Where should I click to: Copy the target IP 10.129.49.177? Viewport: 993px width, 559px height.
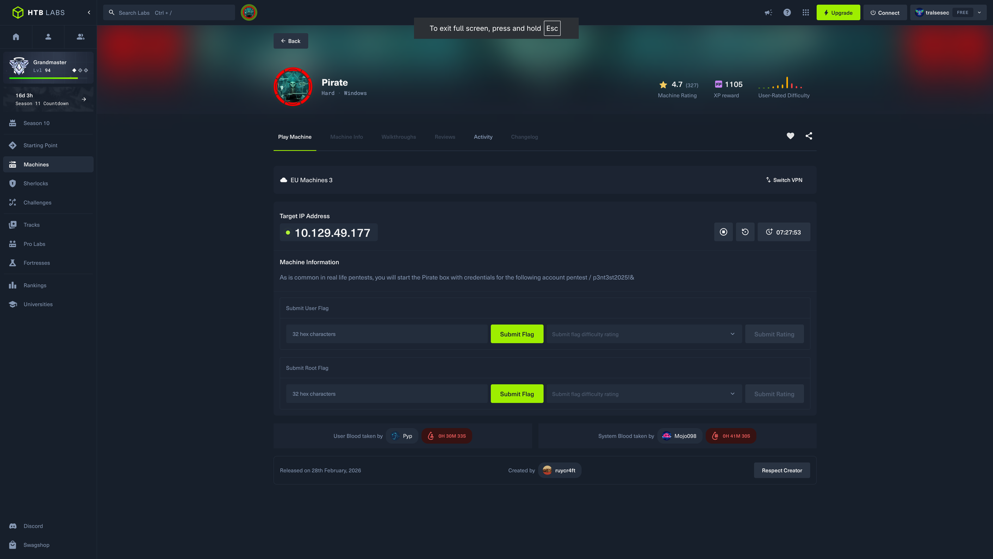click(329, 233)
